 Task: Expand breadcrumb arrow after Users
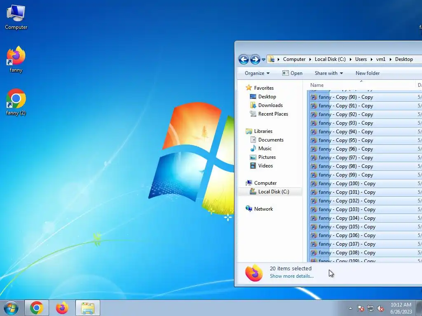pyautogui.click(x=371, y=59)
